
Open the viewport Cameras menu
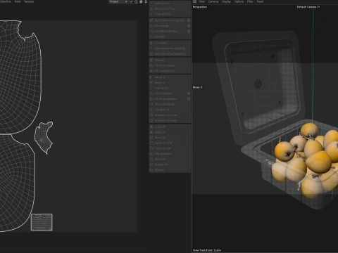(x=213, y=1)
